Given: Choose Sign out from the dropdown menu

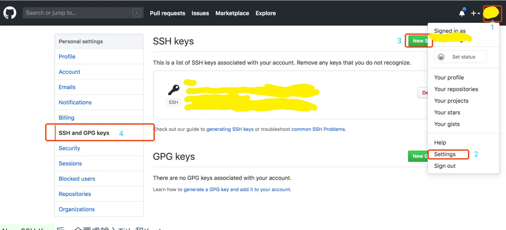Looking at the screenshot, I should click(445, 166).
